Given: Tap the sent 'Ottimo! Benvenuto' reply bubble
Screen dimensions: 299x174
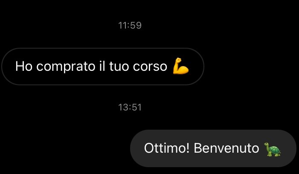Looking at the screenshot, I should pyautogui.click(x=213, y=148).
